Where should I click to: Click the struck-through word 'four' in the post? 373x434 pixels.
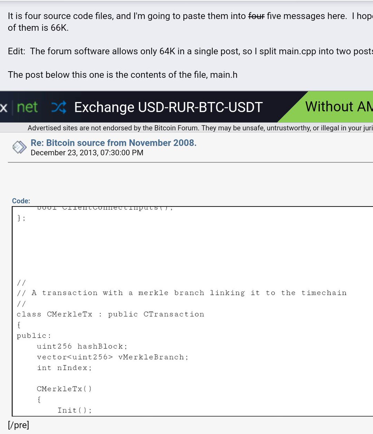pyautogui.click(x=256, y=16)
